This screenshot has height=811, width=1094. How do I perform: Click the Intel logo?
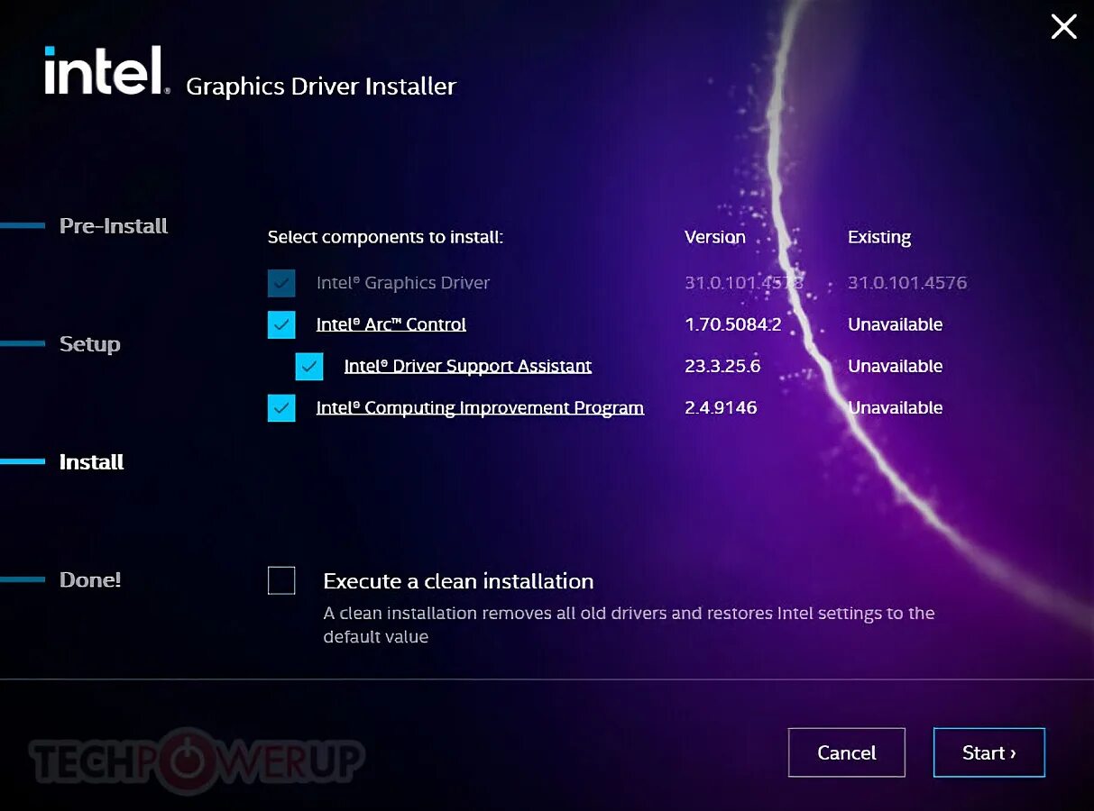click(x=106, y=70)
